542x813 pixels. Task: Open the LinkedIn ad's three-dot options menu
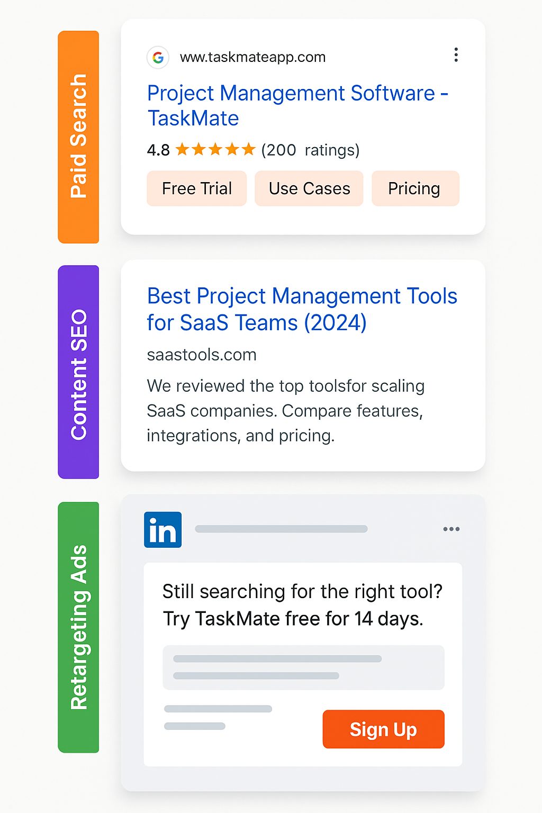click(451, 529)
